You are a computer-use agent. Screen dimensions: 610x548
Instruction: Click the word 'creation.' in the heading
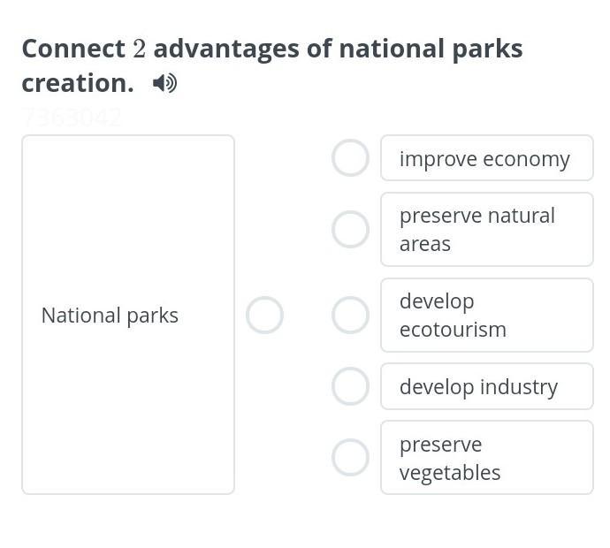[78, 83]
